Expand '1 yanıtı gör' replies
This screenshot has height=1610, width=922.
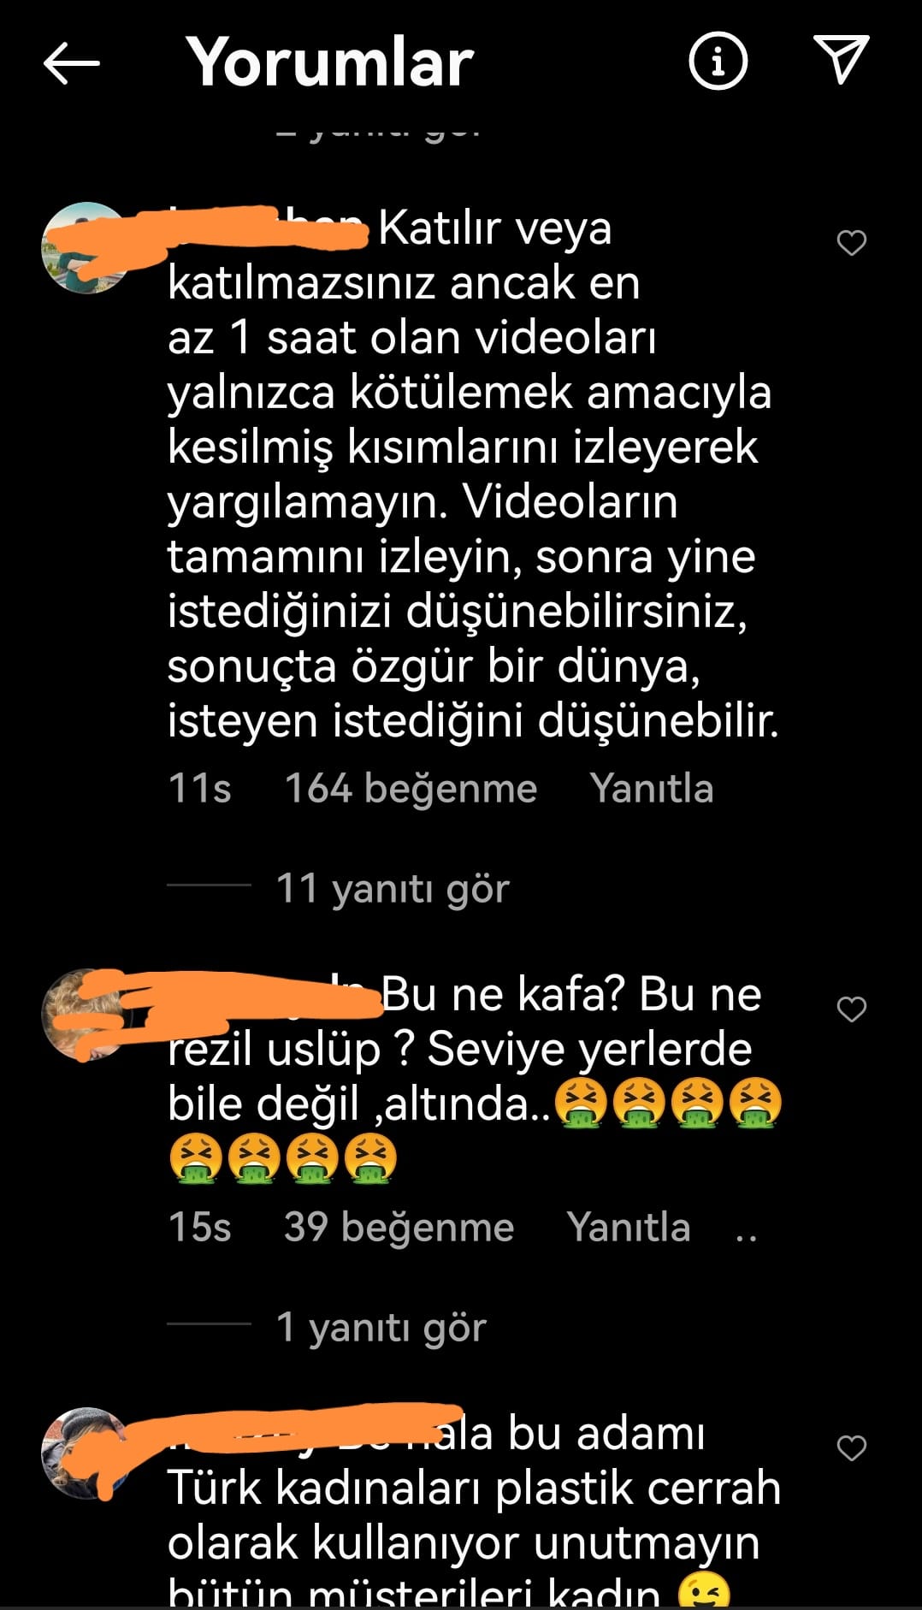pos(381,1327)
